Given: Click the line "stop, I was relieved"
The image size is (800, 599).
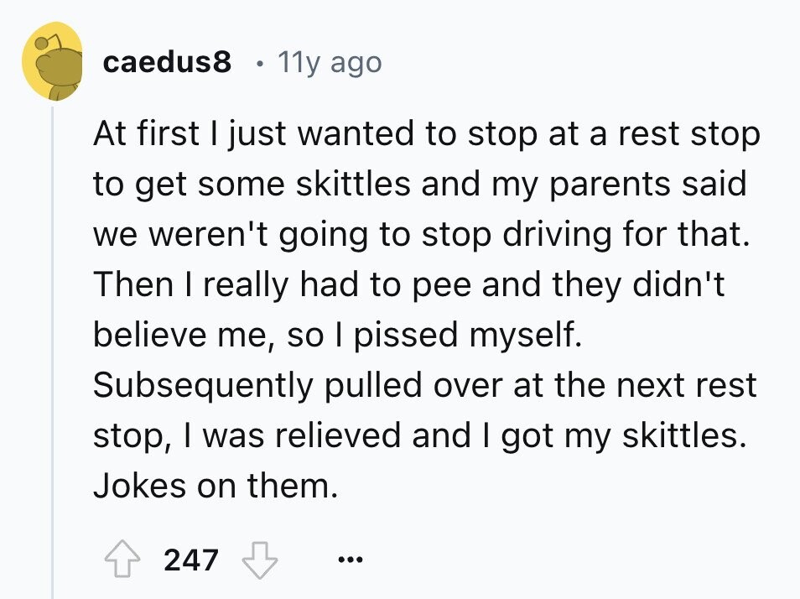Looking at the screenshot, I should [x=419, y=436].
